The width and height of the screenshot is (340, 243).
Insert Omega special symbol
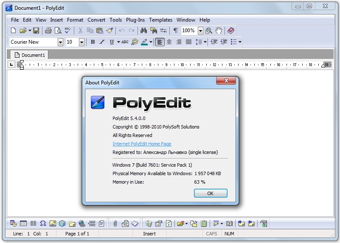tap(43, 223)
